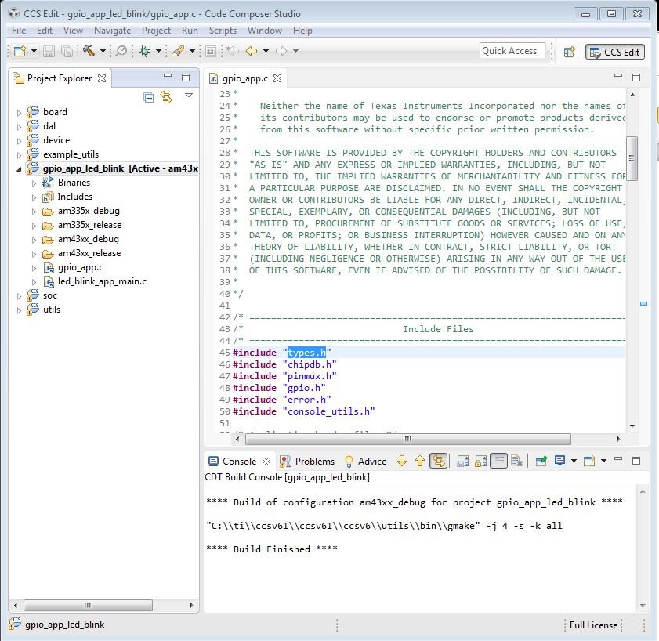This screenshot has height=641, width=659.
Task: Click the Back navigation arrow
Action: [252, 51]
